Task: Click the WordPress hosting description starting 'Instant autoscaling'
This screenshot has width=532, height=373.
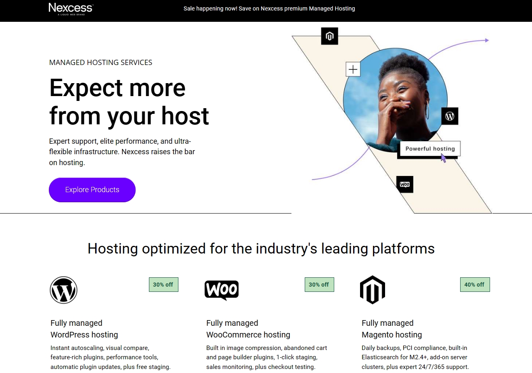Action: click(111, 357)
